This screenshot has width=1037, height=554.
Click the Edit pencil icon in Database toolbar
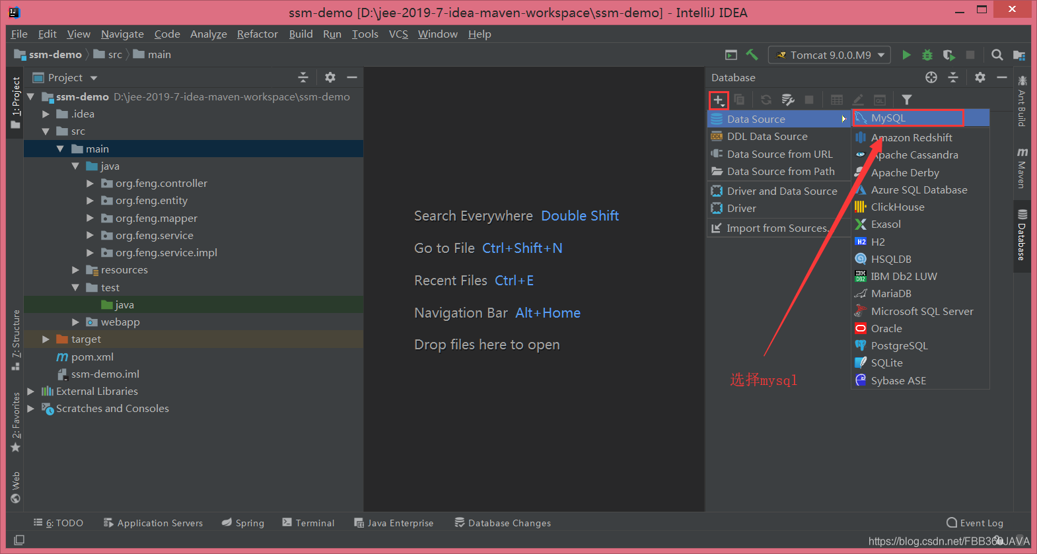point(858,100)
